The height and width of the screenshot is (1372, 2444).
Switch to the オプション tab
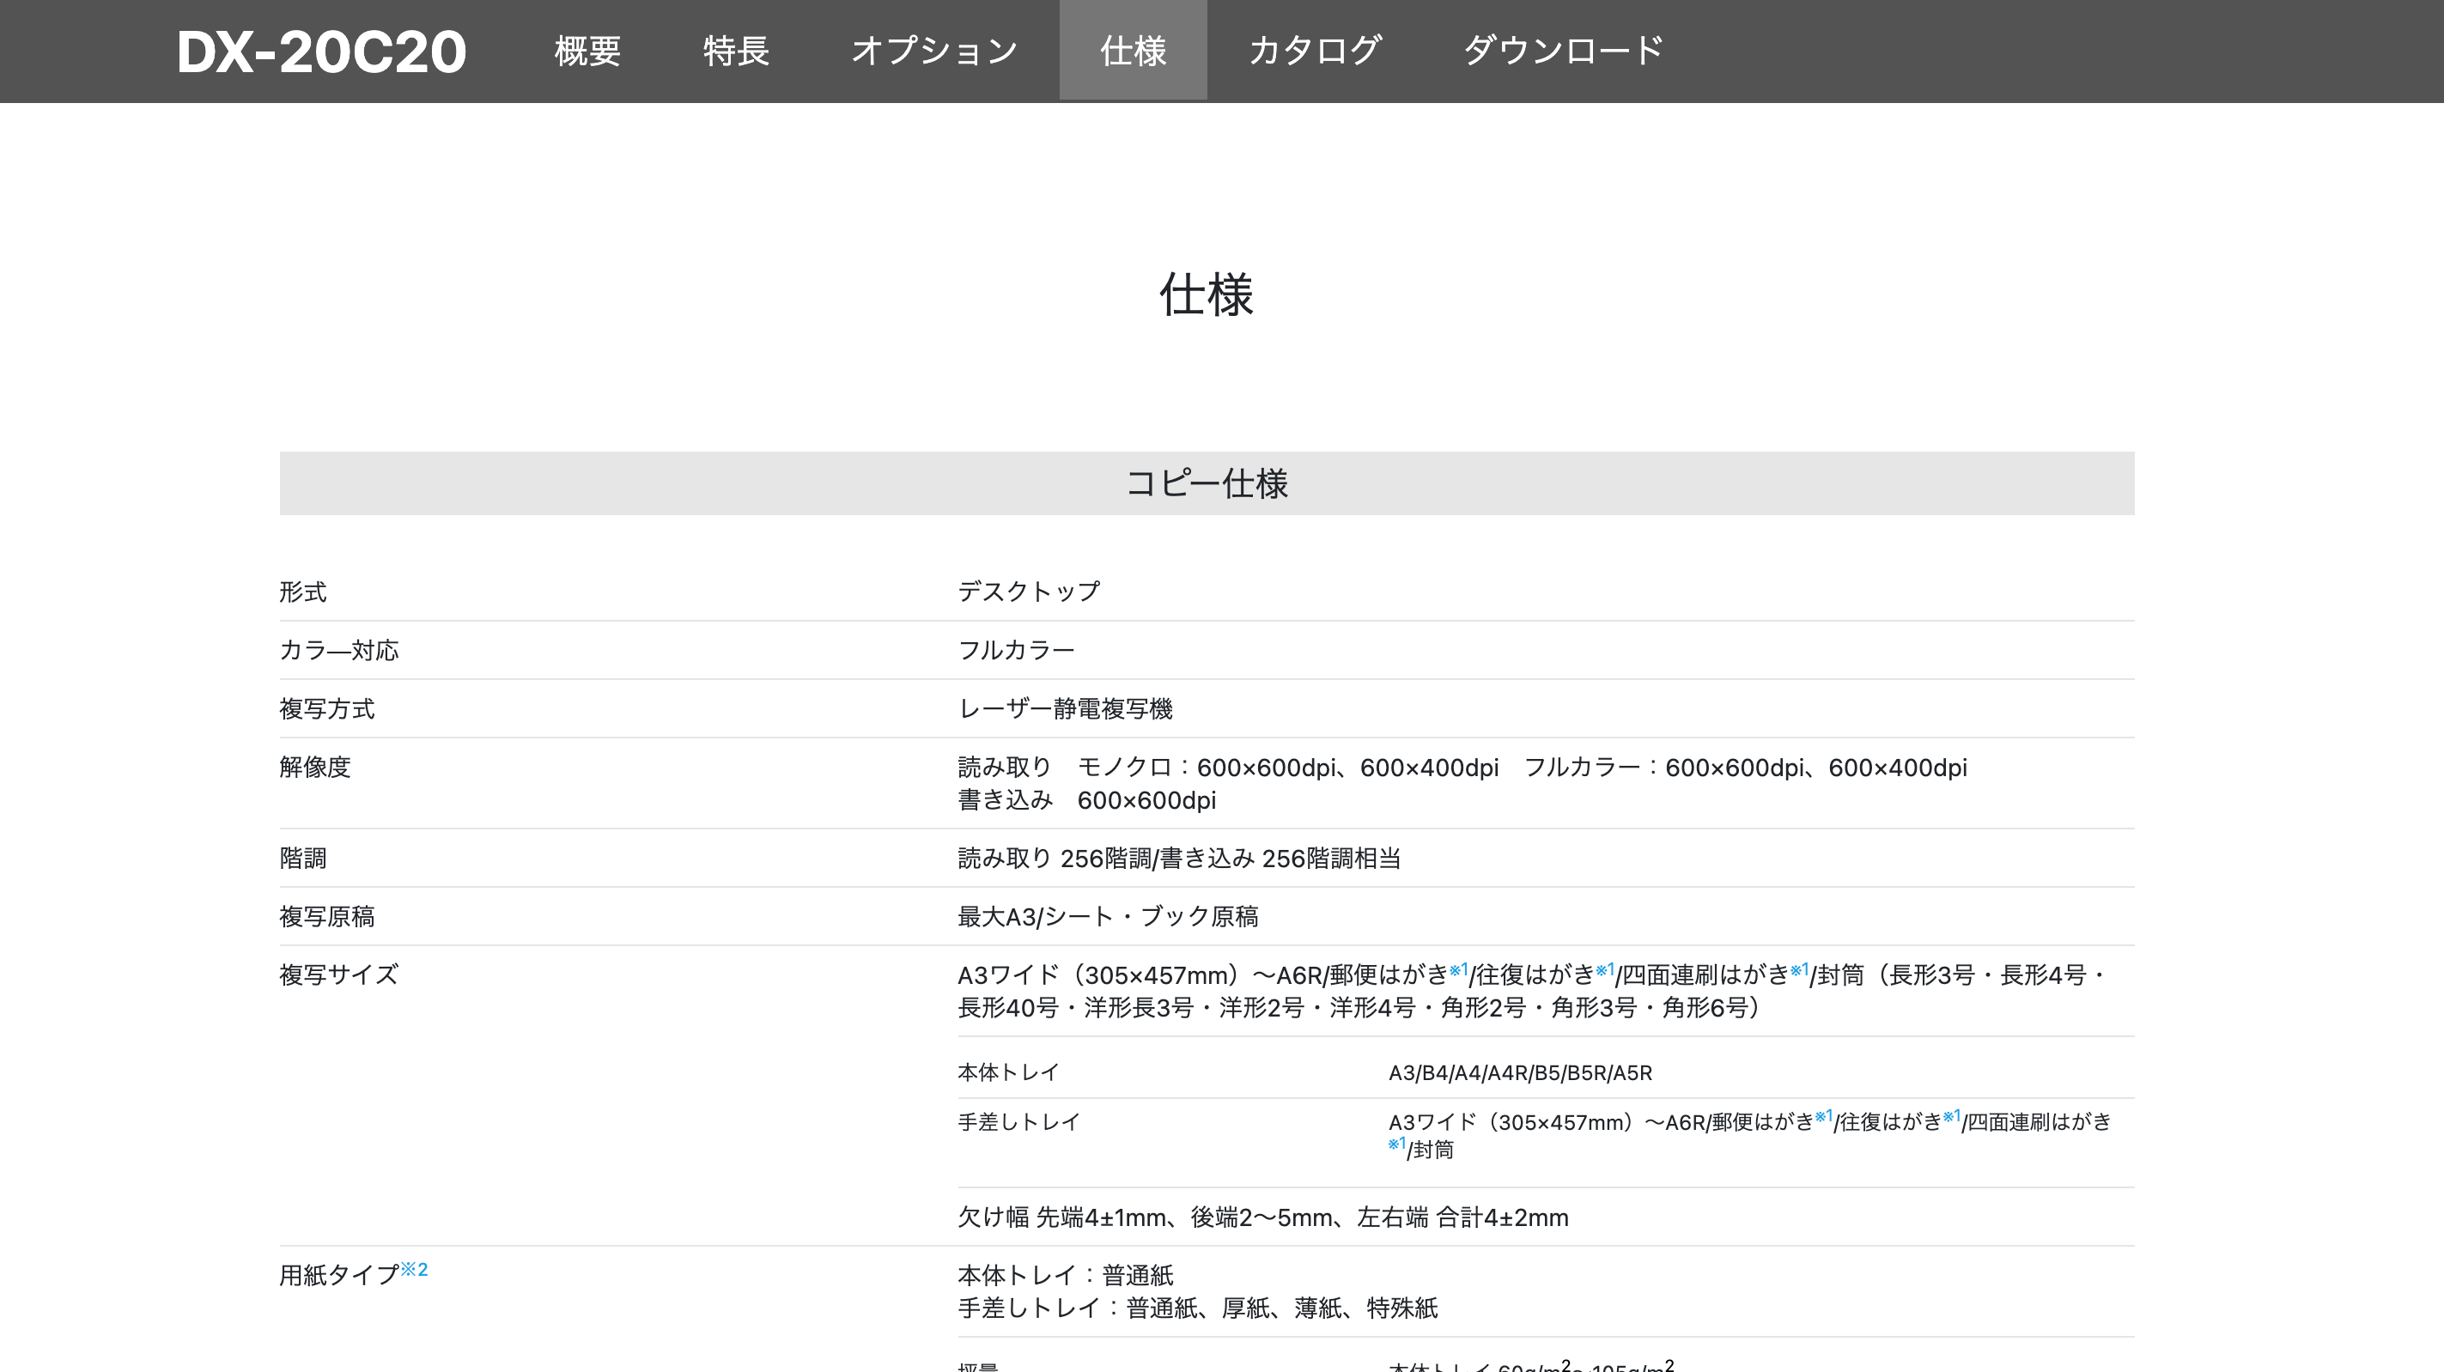(x=934, y=51)
